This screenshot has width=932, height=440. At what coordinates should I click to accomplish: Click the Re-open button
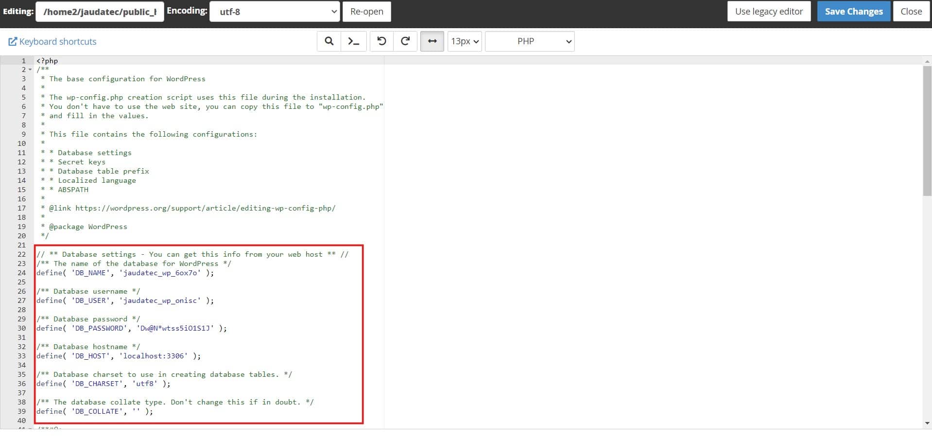point(367,12)
